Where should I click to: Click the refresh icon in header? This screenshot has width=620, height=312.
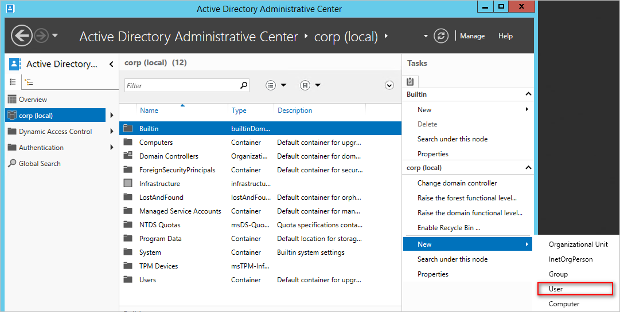441,36
